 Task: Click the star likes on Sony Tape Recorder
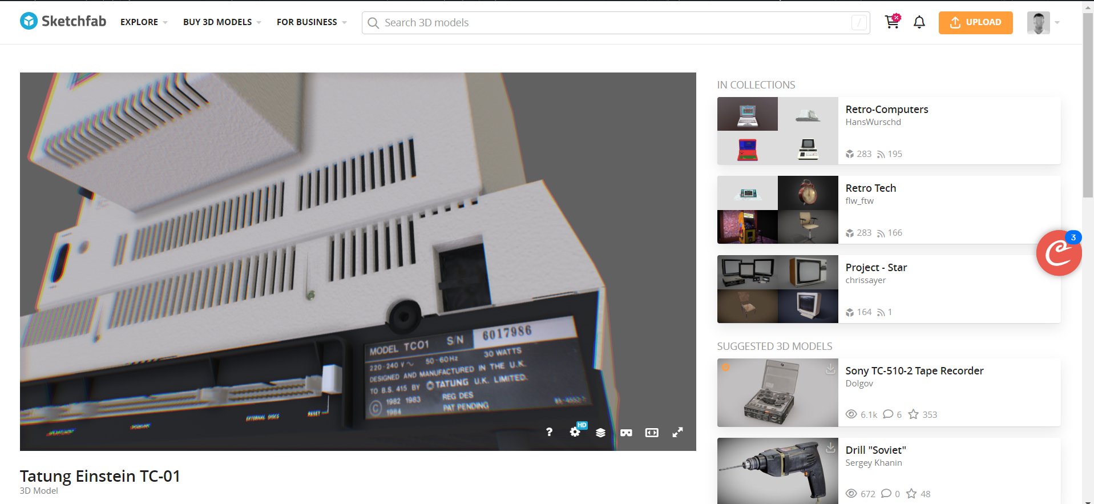(x=914, y=414)
